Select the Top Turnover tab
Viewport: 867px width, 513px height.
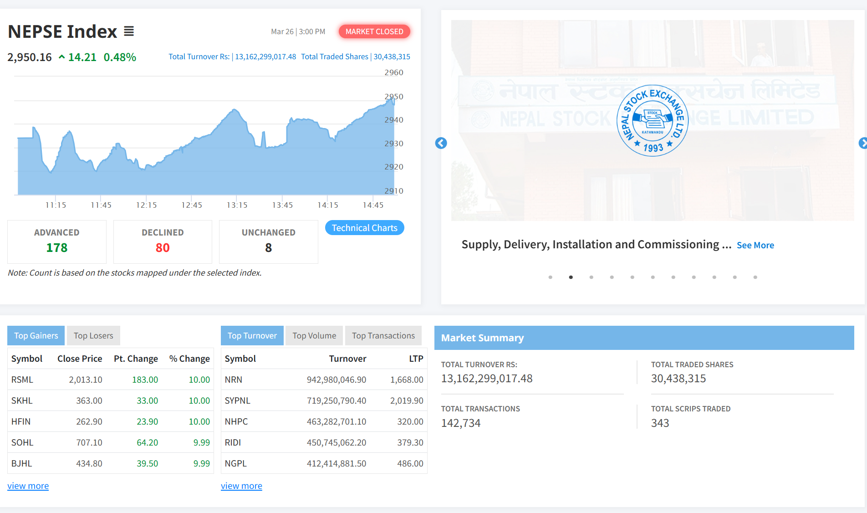252,336
